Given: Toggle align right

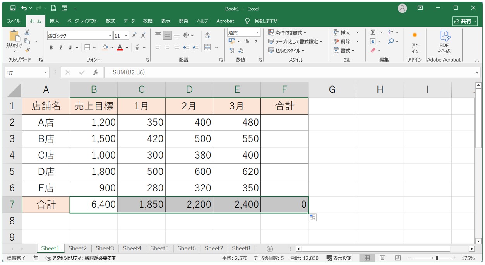Looking at the screenshot, I should (x=177, y=47).
